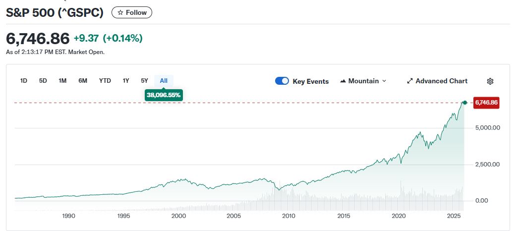519x231 pixels.
Task: Click the 1995 x-axis label
Action: pyautogui.click(x=123, y=216)
